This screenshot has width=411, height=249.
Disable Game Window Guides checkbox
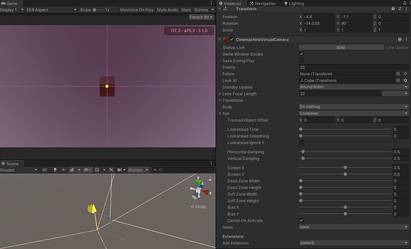point(301,54)
